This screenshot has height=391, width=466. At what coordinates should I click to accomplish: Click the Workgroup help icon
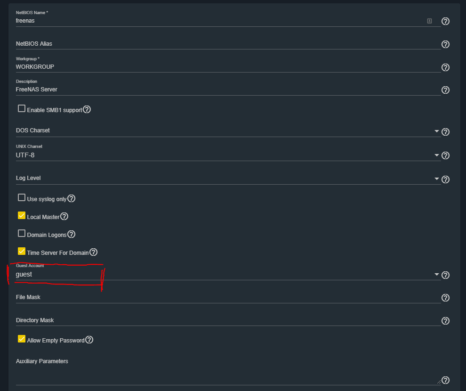(445, 67)
